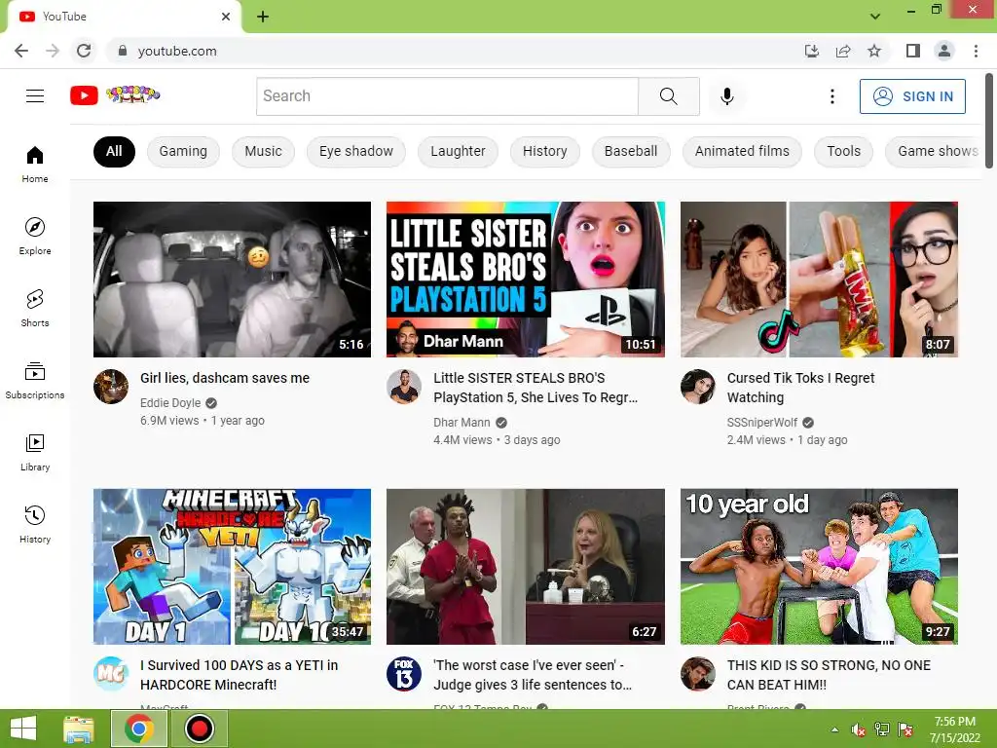Image resolution: width=997 pixels, height=748 pixels.
Task: Open Shorts in sidebar
Action: pos(35,308)
